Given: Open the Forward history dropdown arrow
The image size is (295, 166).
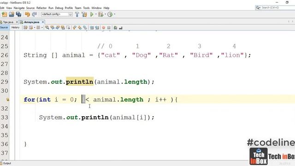Looking at the screenshot, I should (42, 28).
